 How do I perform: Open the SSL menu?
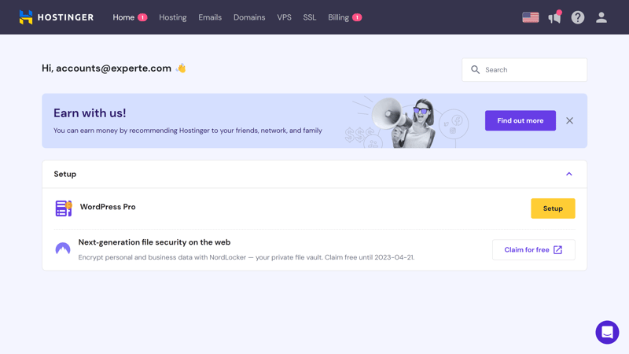[x=309, y=17]
